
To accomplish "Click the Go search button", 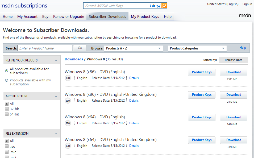I will tap(80, 48).
